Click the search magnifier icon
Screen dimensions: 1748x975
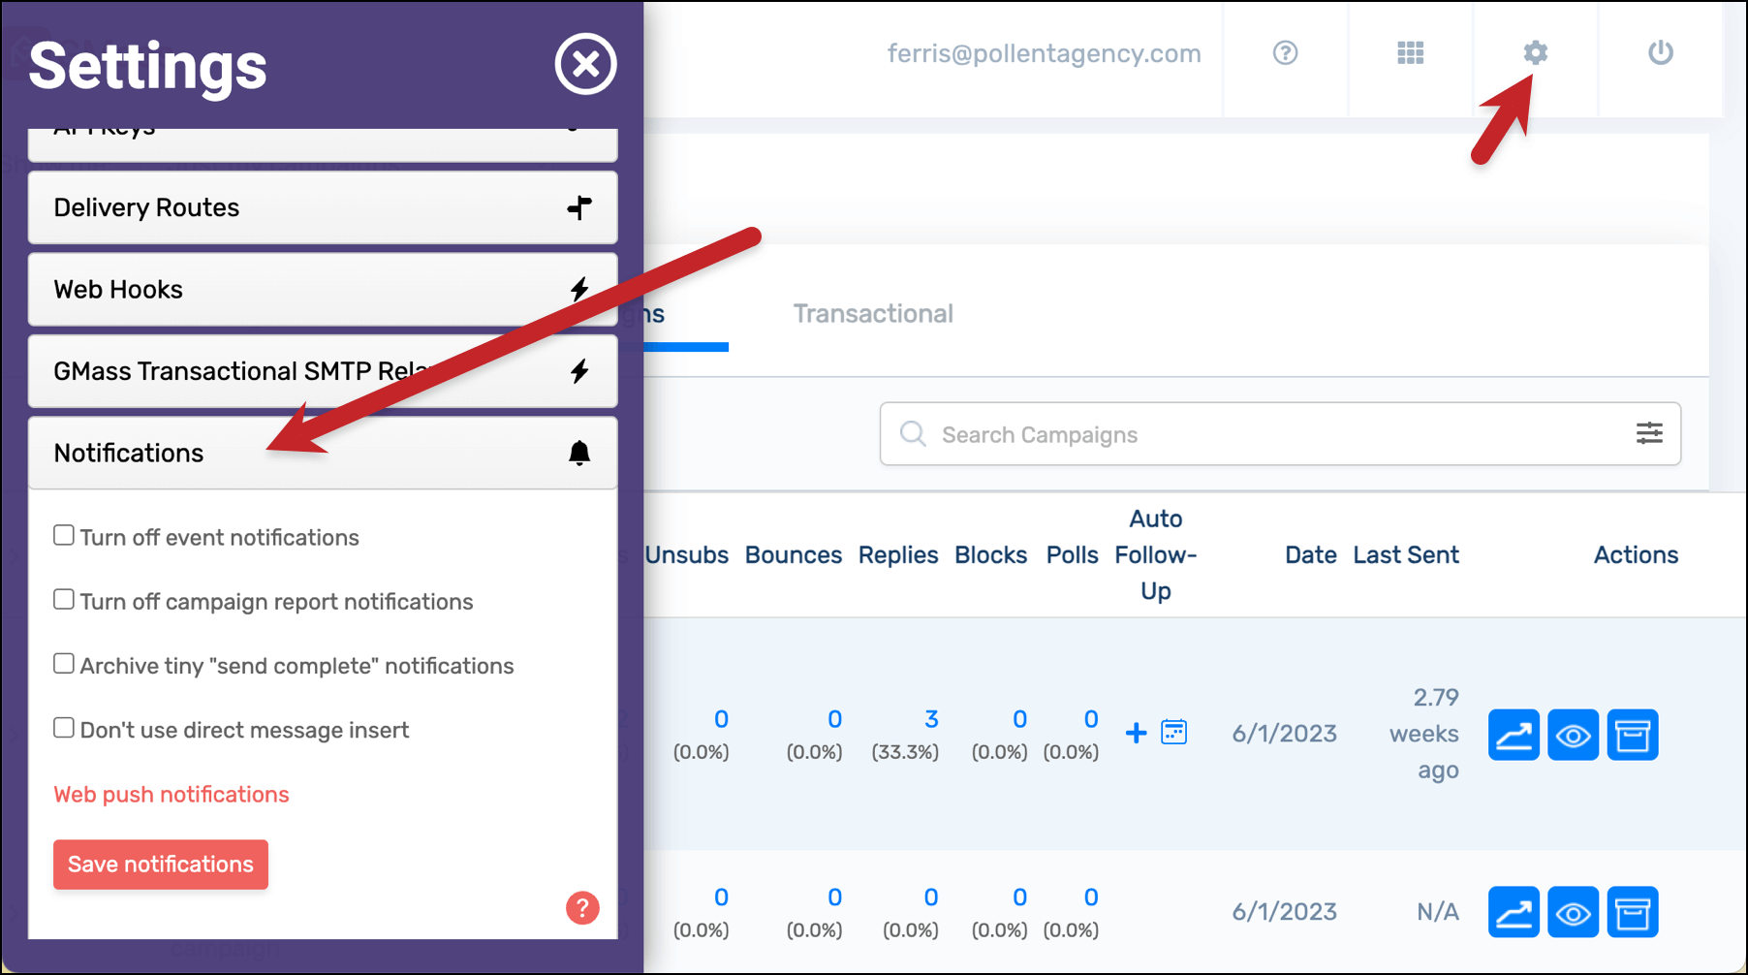coord(913,433)
